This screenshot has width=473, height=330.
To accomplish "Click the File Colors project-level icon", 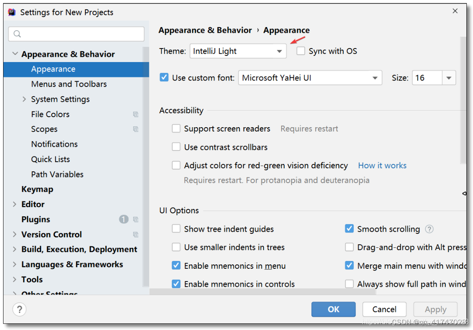I will point(136,115).
